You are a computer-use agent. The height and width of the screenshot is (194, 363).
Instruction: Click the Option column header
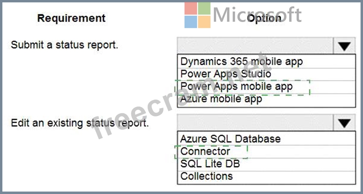264,18
